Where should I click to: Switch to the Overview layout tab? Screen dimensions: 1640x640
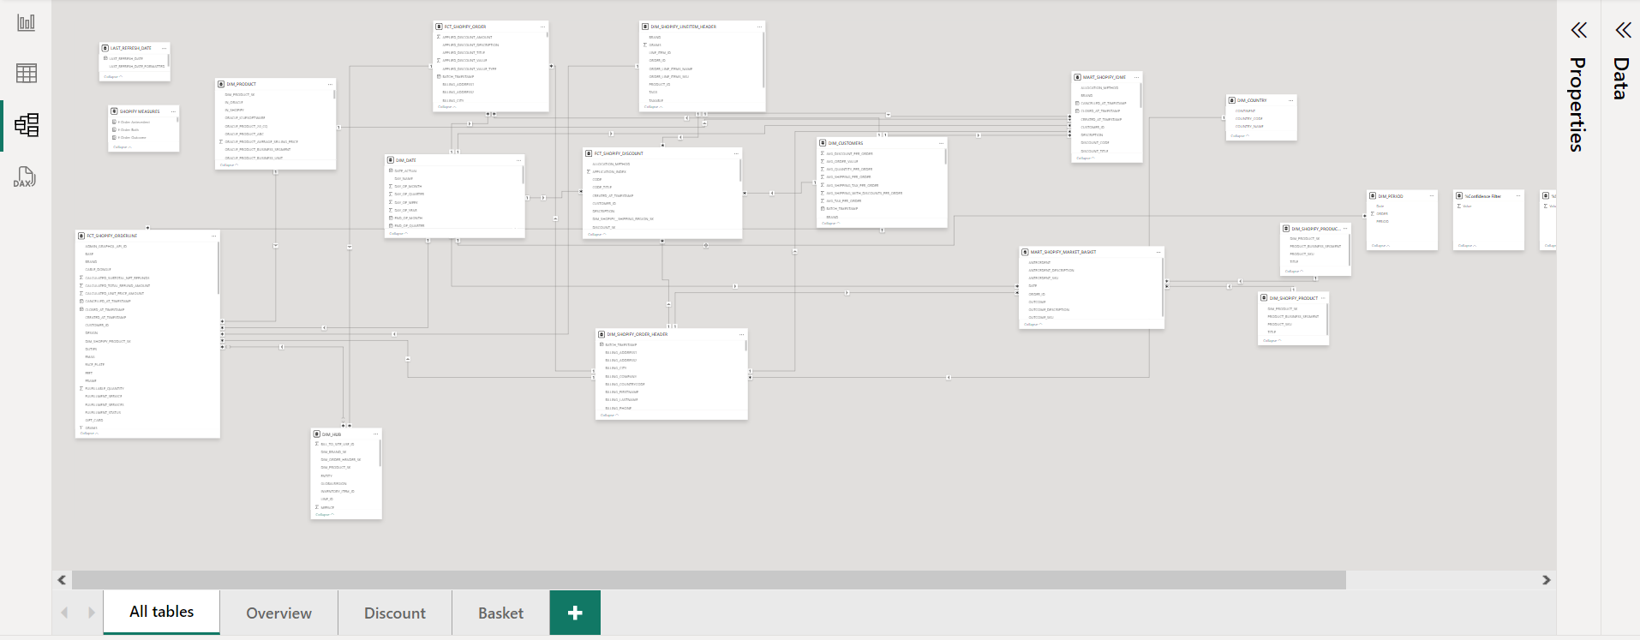tap(278, 613)
